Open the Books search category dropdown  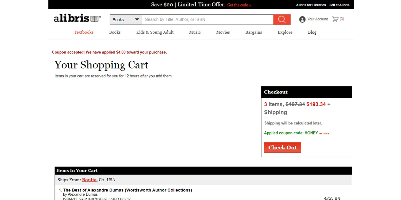(x=126, y=19)
